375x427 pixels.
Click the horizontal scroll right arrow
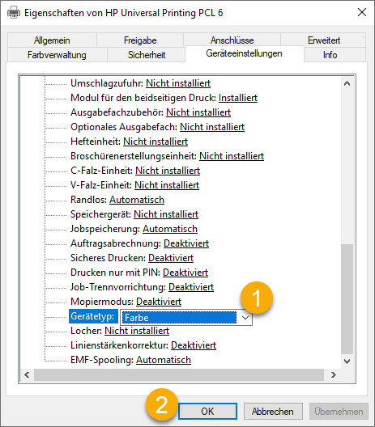333,374
